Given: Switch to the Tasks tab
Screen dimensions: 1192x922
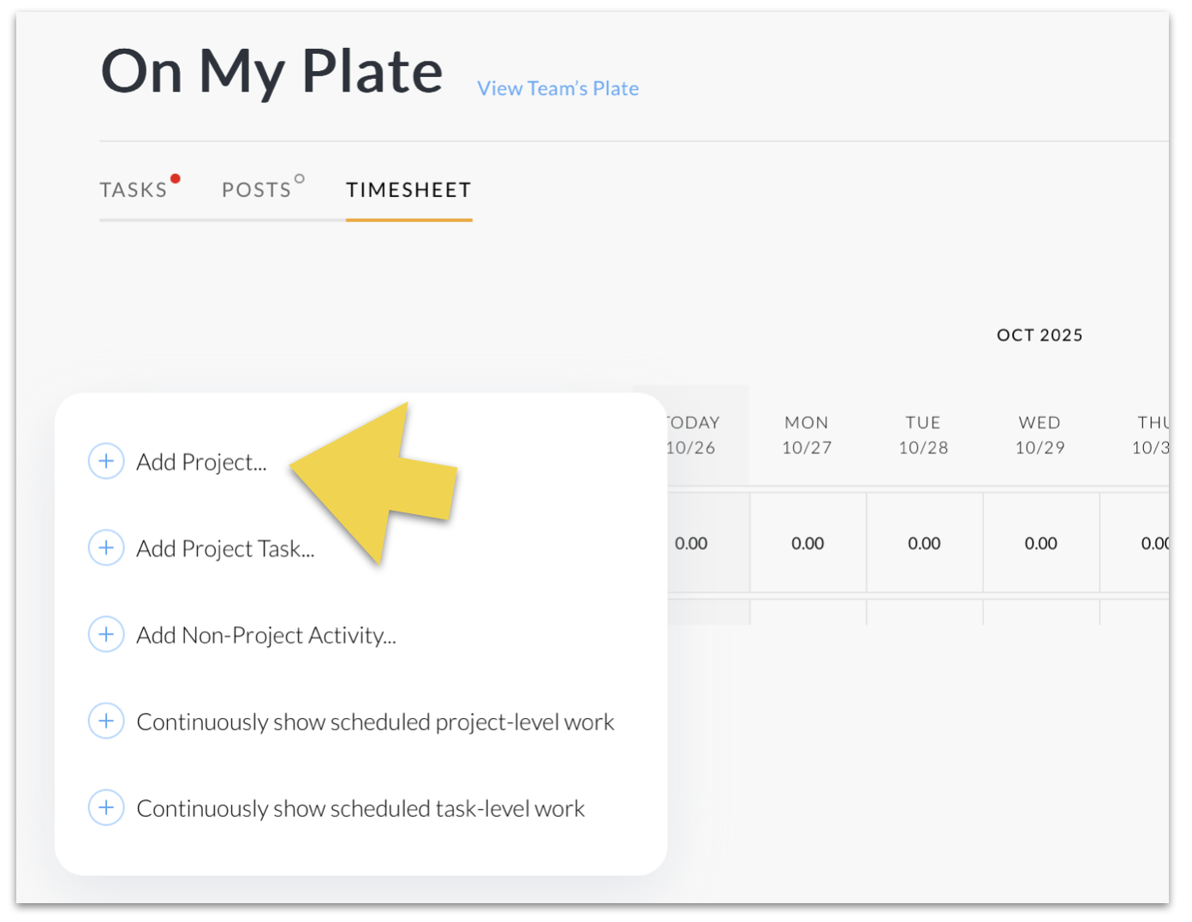Looking at the screenshot, I should coord(134,190).
